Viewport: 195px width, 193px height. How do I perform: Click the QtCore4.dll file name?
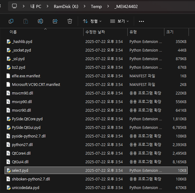click(21, 153)
